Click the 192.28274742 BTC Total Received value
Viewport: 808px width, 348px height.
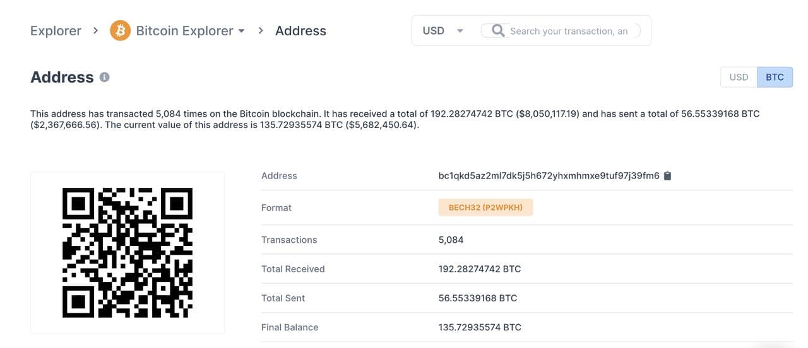(480, 269)
